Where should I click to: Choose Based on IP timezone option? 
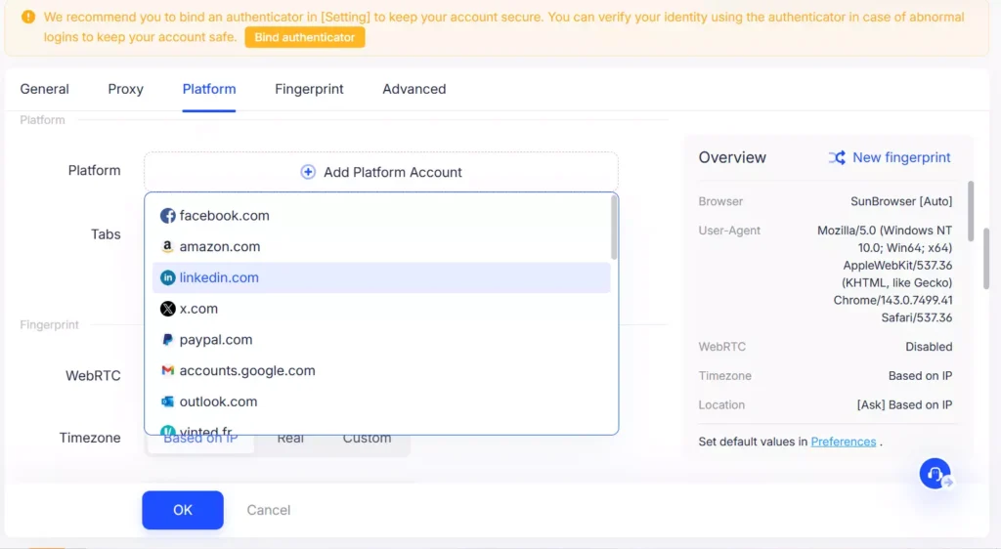pos(200,439)
